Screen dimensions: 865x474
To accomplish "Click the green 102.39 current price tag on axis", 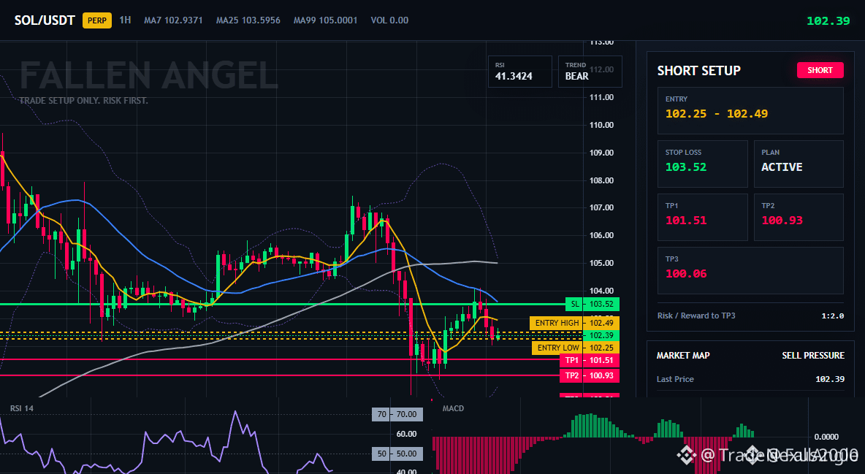I will click(x=601, y=335).
